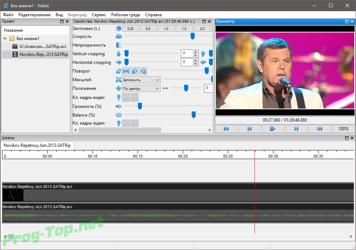This screenshot has height=250, width=356.
Task: Click the clock icon next to Заготовки
Action: tap(119, 29)
